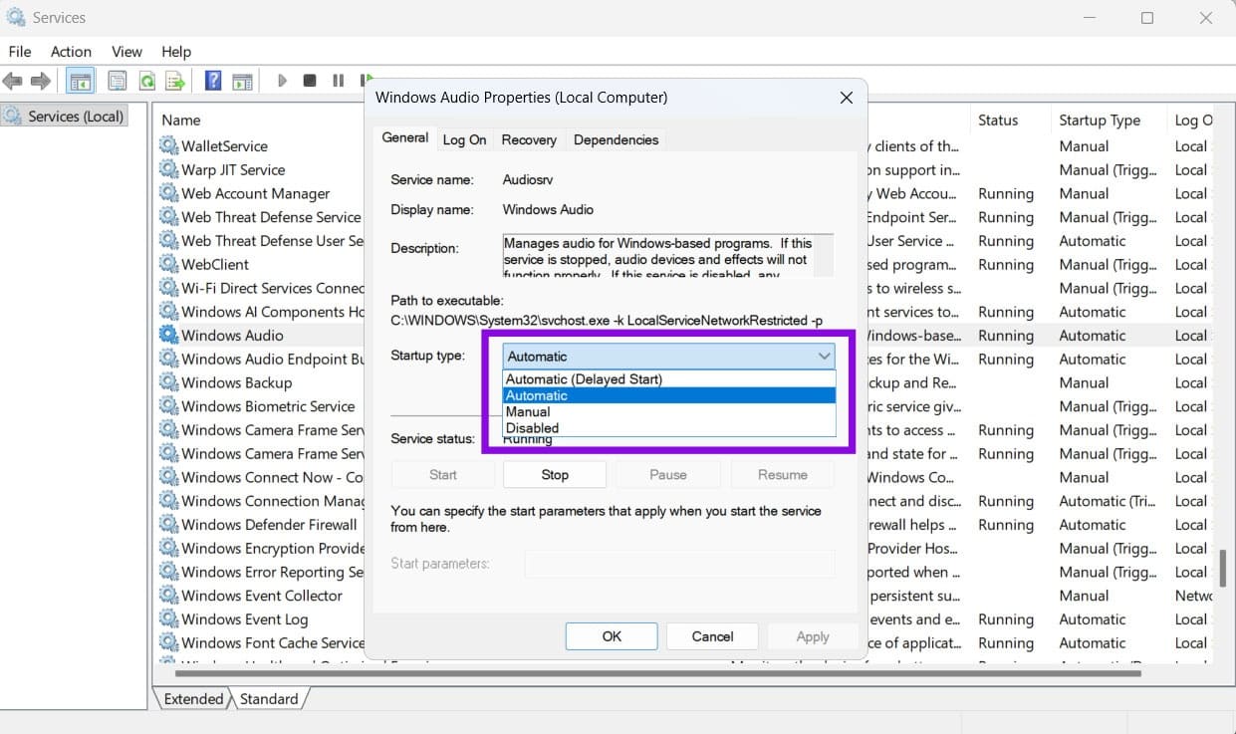Viewport: 1236px width, 734px height.
Task: Open Help with the blue question mark icon
Action: [x=213, y=81]
